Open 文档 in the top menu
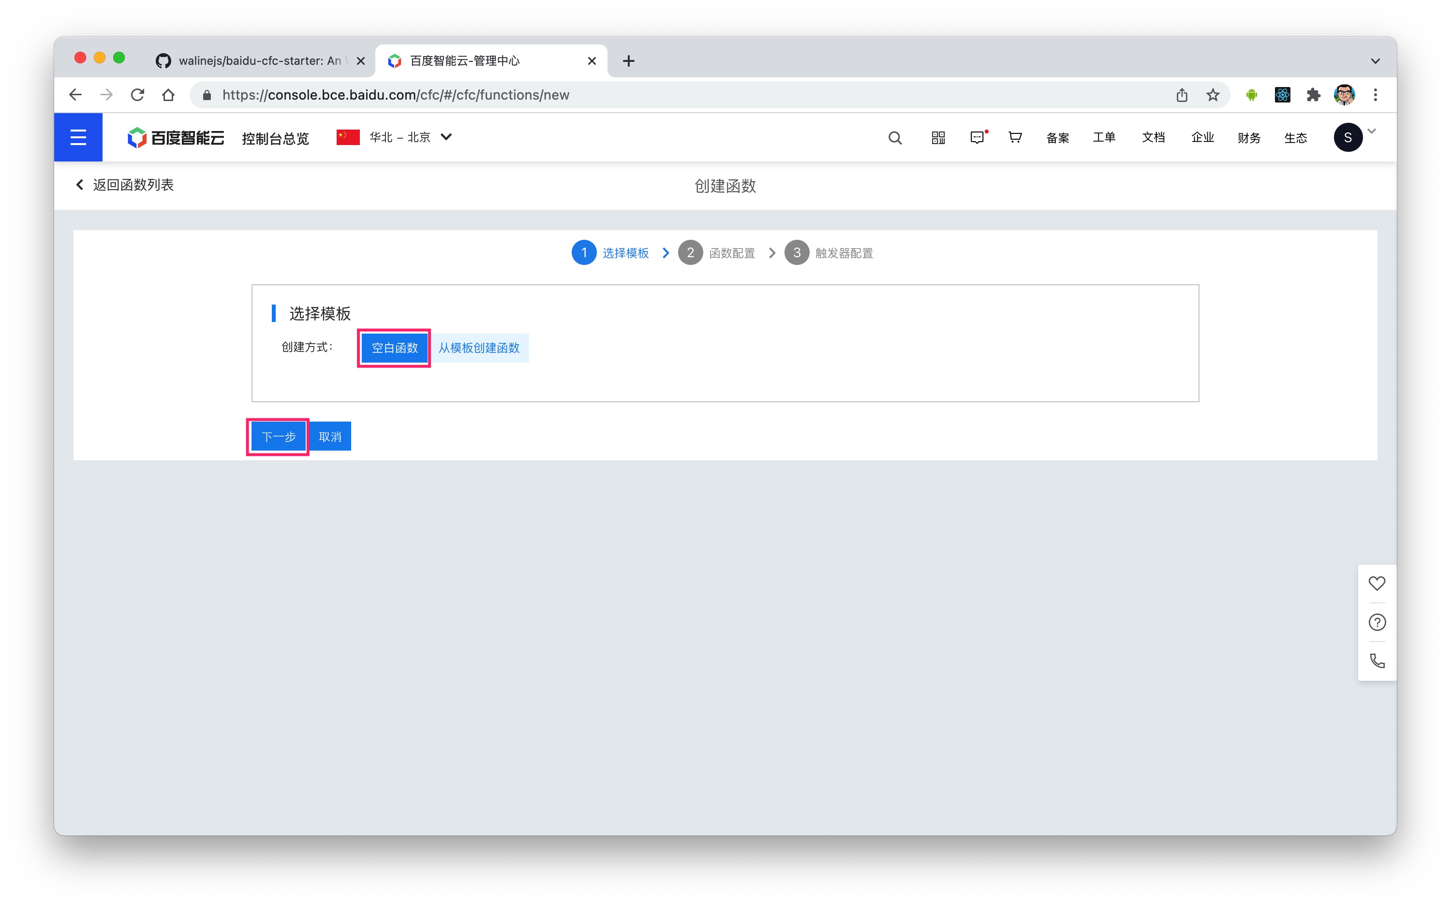Screen dimensions: 1451x907 pos(1153,137)
